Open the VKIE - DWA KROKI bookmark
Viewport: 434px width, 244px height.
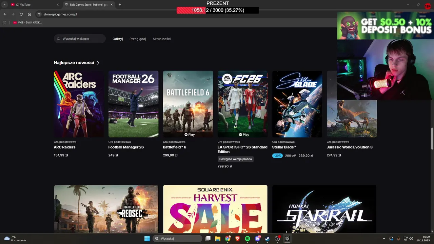[28, 22]
